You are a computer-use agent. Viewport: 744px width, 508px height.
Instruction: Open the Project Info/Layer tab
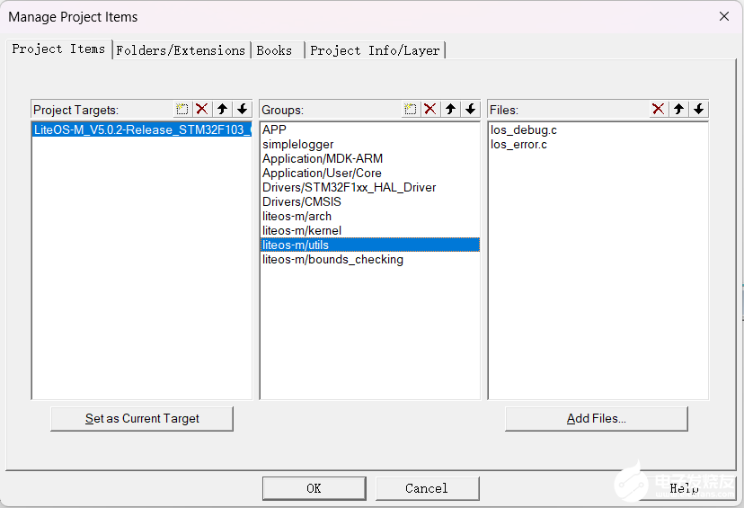(375, 50)
